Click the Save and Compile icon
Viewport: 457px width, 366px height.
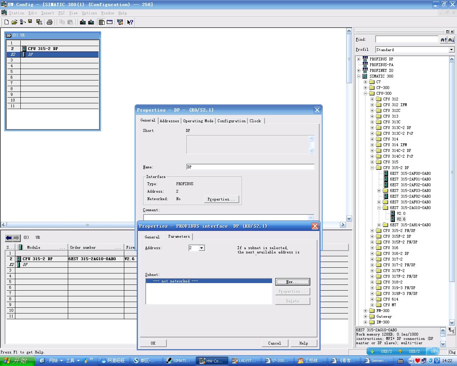pyautogui.click(x=39, y=22)
